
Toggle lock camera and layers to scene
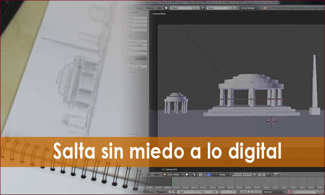pyautogui.click(x=255, y=175)
